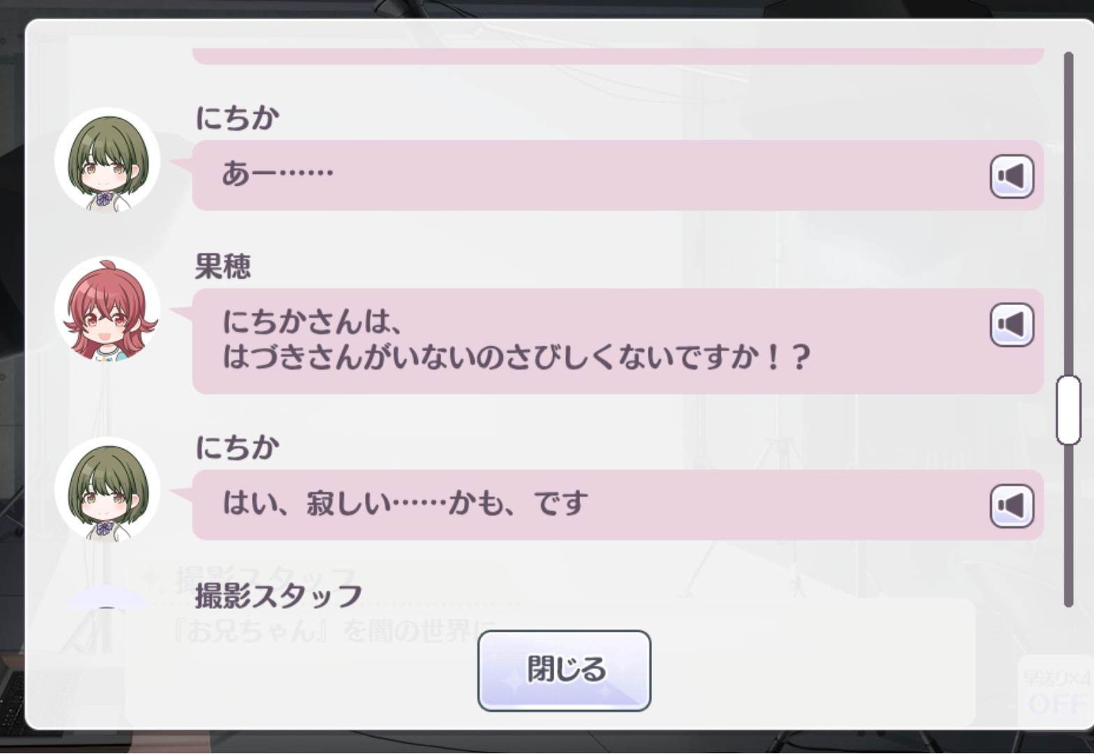Click scrollbar track below the thumb
Viewport: 1094px width, 754px height.
[1068, 525]
